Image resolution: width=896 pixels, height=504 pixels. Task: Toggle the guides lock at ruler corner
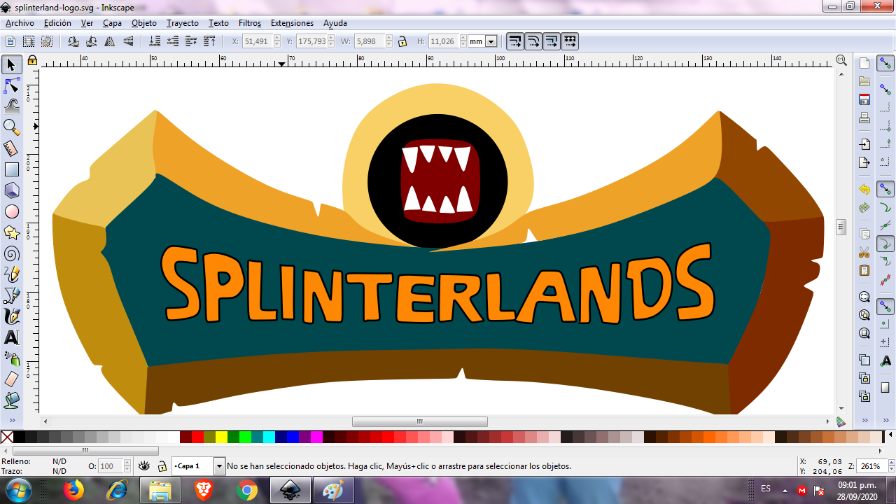tap(32, 61)
